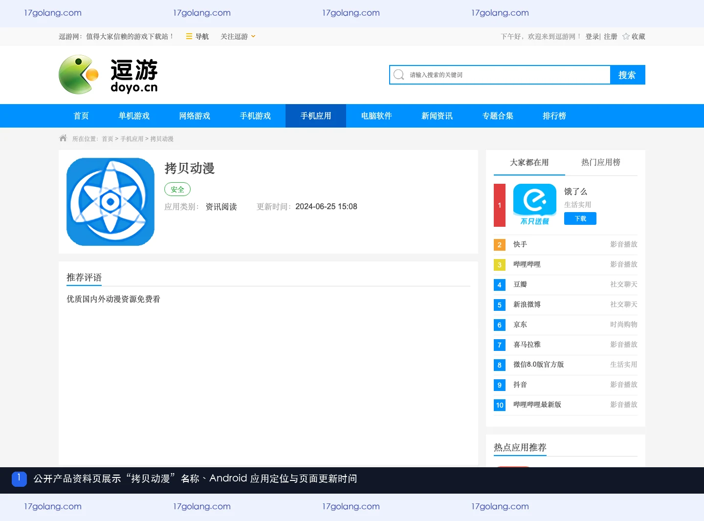The image size is (704, 521).
Task: Open 哔哩哔哩最新版 in the ranking list
Action: (x=537, y=405)
